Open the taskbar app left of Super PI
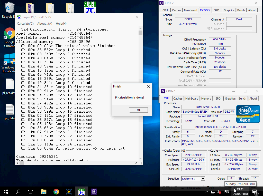The height and width of the screenshot is (196, 263). [x=69, y=191]
